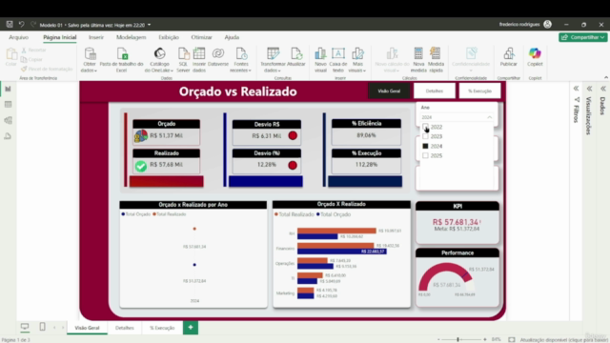Click Financeiro Total Orçado bar
Screen dimensions: 610x343
342,252
